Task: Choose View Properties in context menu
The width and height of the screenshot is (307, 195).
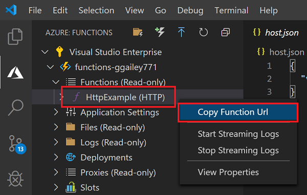Action: (x=238, y=172)
